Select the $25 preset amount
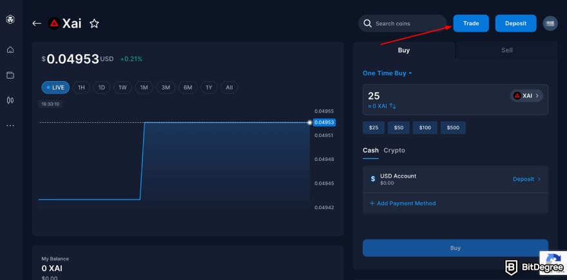 (x=374, y=127)
